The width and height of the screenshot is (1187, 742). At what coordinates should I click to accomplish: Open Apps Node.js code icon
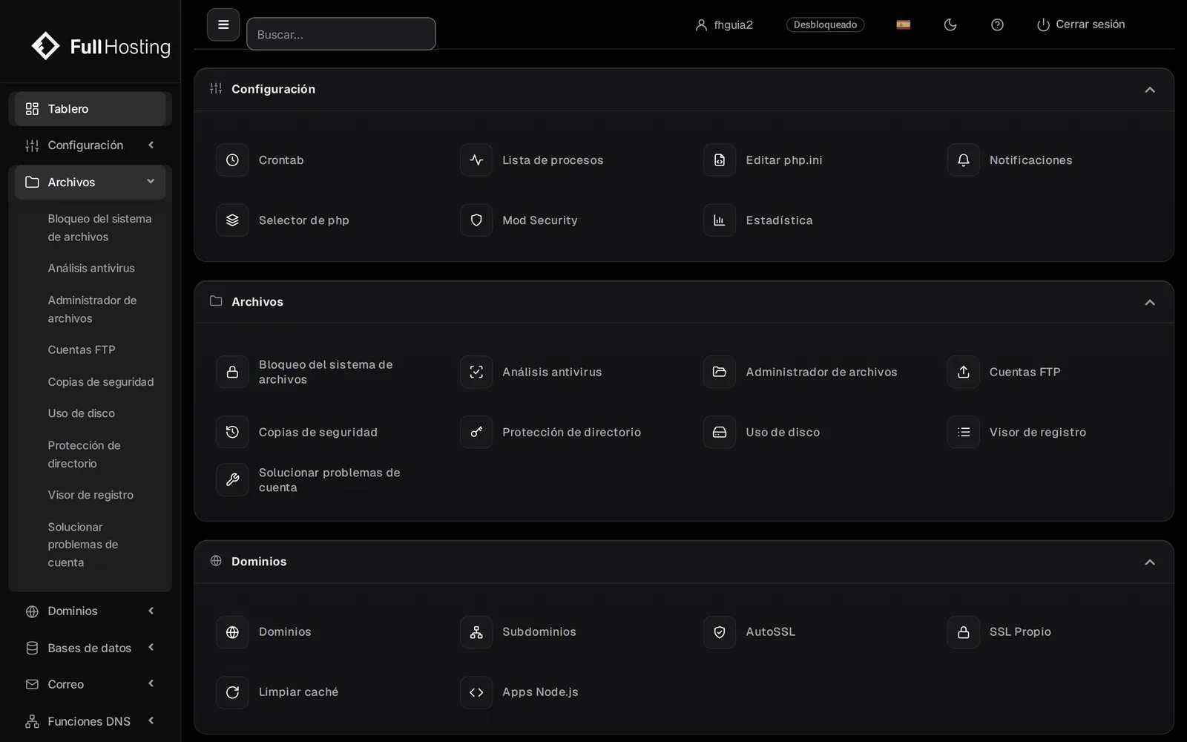point(476,692)
